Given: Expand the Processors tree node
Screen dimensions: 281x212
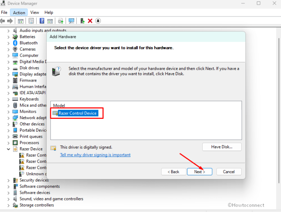Looking at the screenshot, I should (x=8, y=143).
